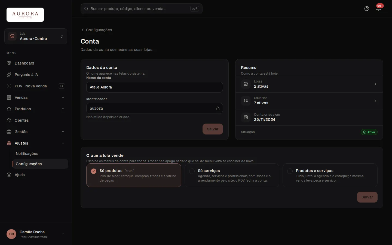Select the Só serviços option
Image resolution: width=392 pixels, height=245 pixels.
[x=232, y=175]
